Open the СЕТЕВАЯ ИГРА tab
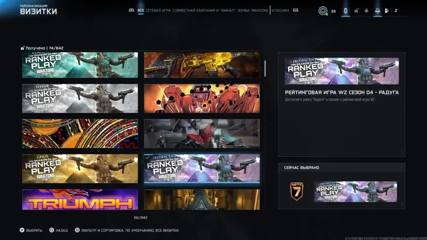 (x=158, y=11)
